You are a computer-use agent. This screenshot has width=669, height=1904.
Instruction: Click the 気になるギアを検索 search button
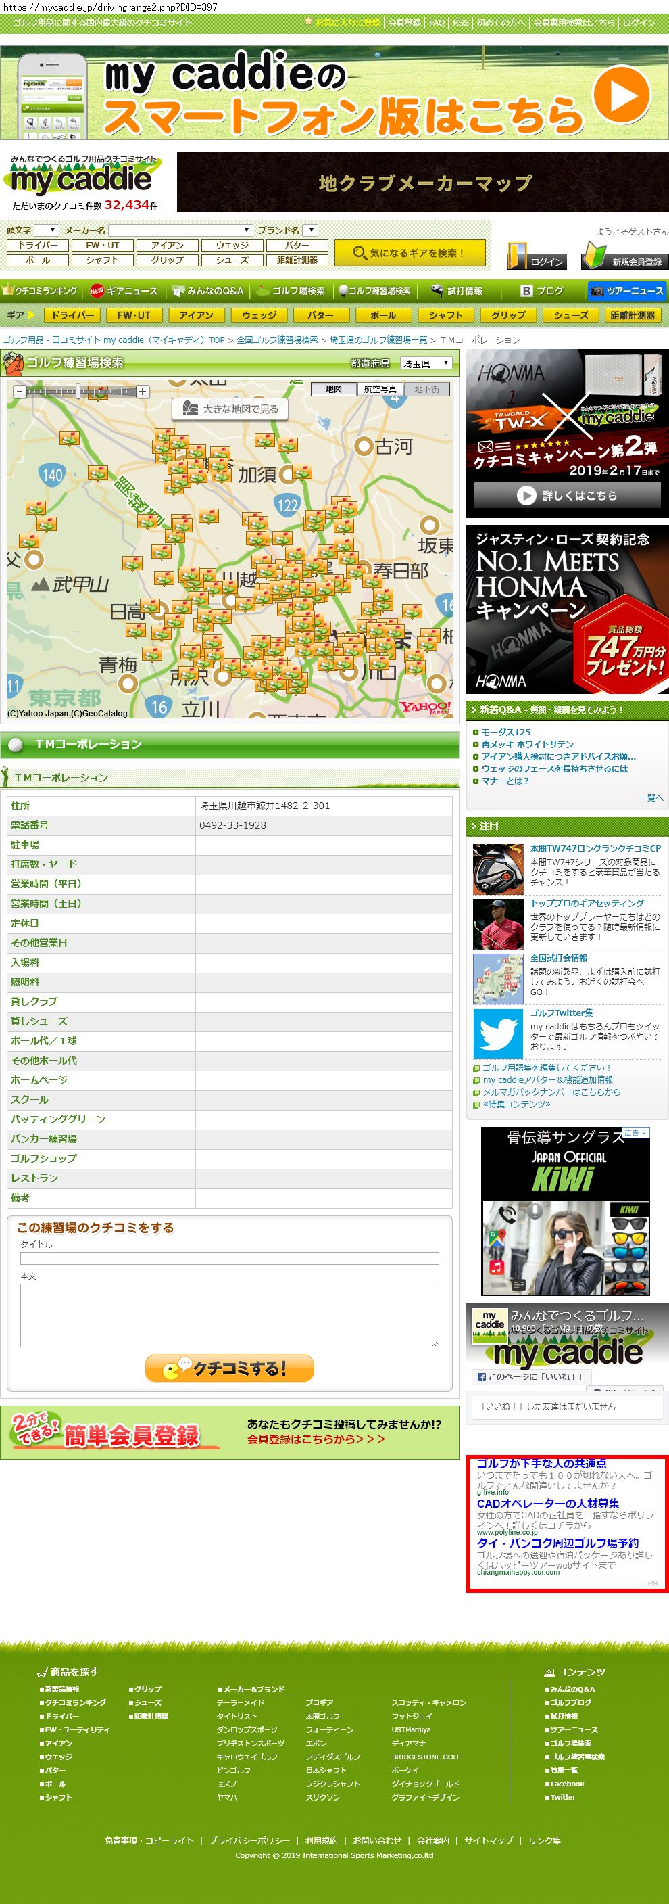[410, 253]
